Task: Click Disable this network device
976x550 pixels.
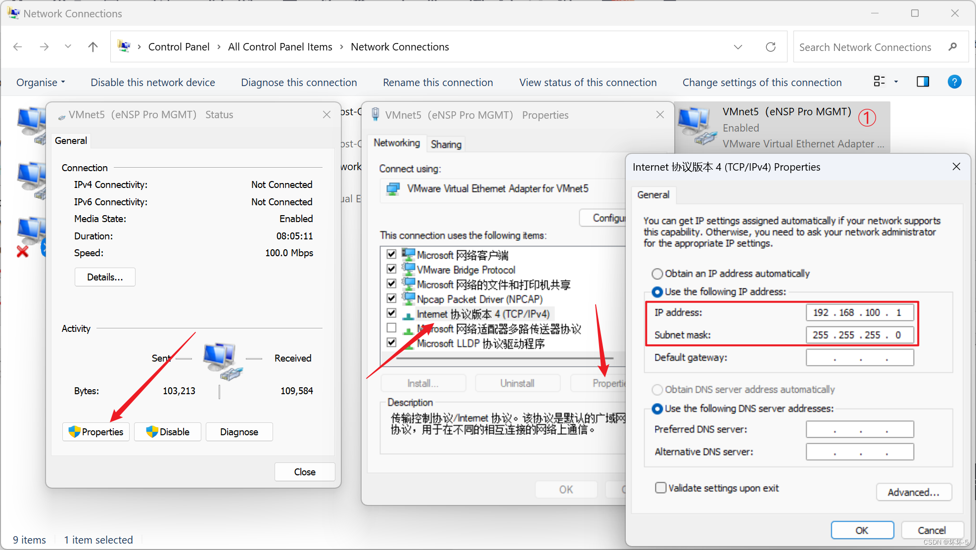Action: (x=152, y=82)
